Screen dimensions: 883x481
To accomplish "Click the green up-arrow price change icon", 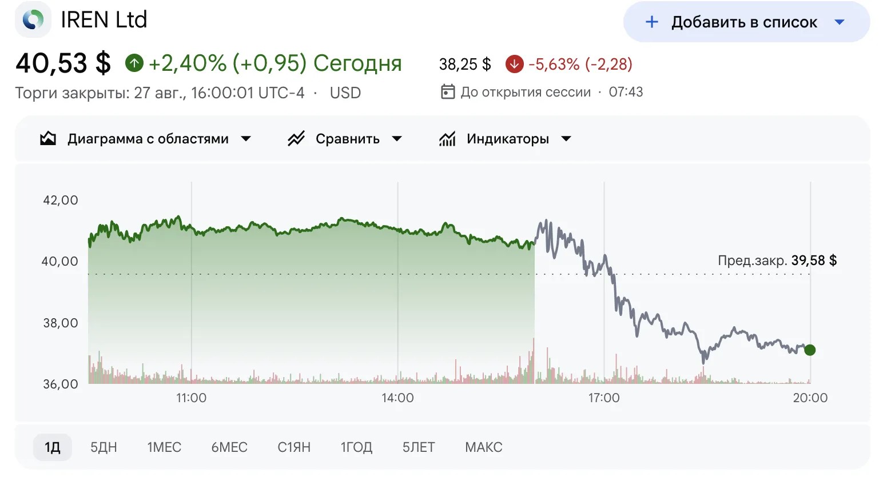I will point(134,63).
